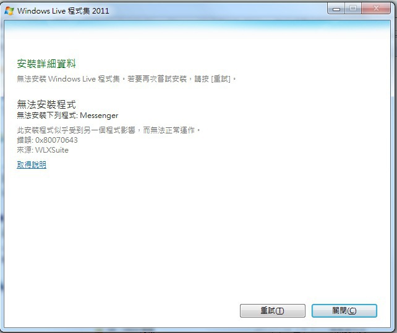Minimize the Windows Live installer window
The image size is (397, 333).
[x=336, y=9]
